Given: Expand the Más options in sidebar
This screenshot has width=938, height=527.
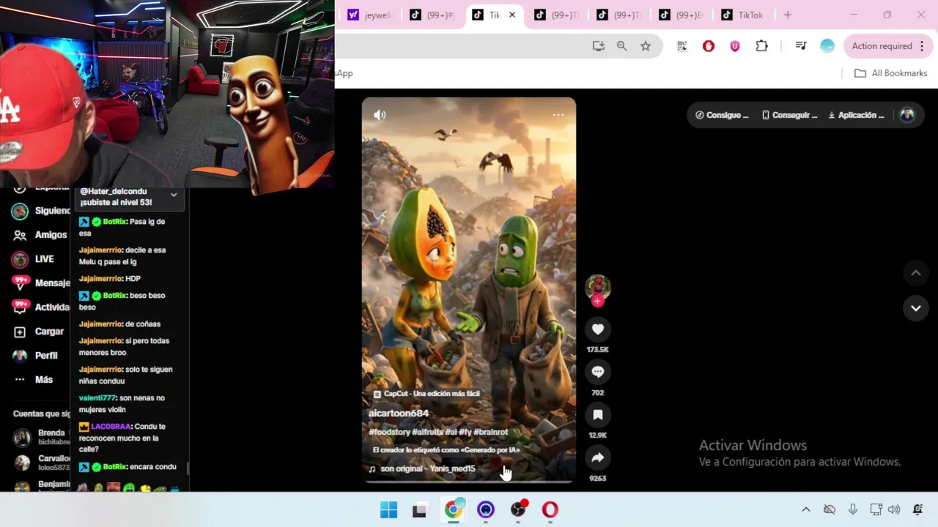Looking at the screenshot, I should (34, 380).
